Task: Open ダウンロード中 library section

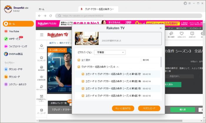Action: 13,69
